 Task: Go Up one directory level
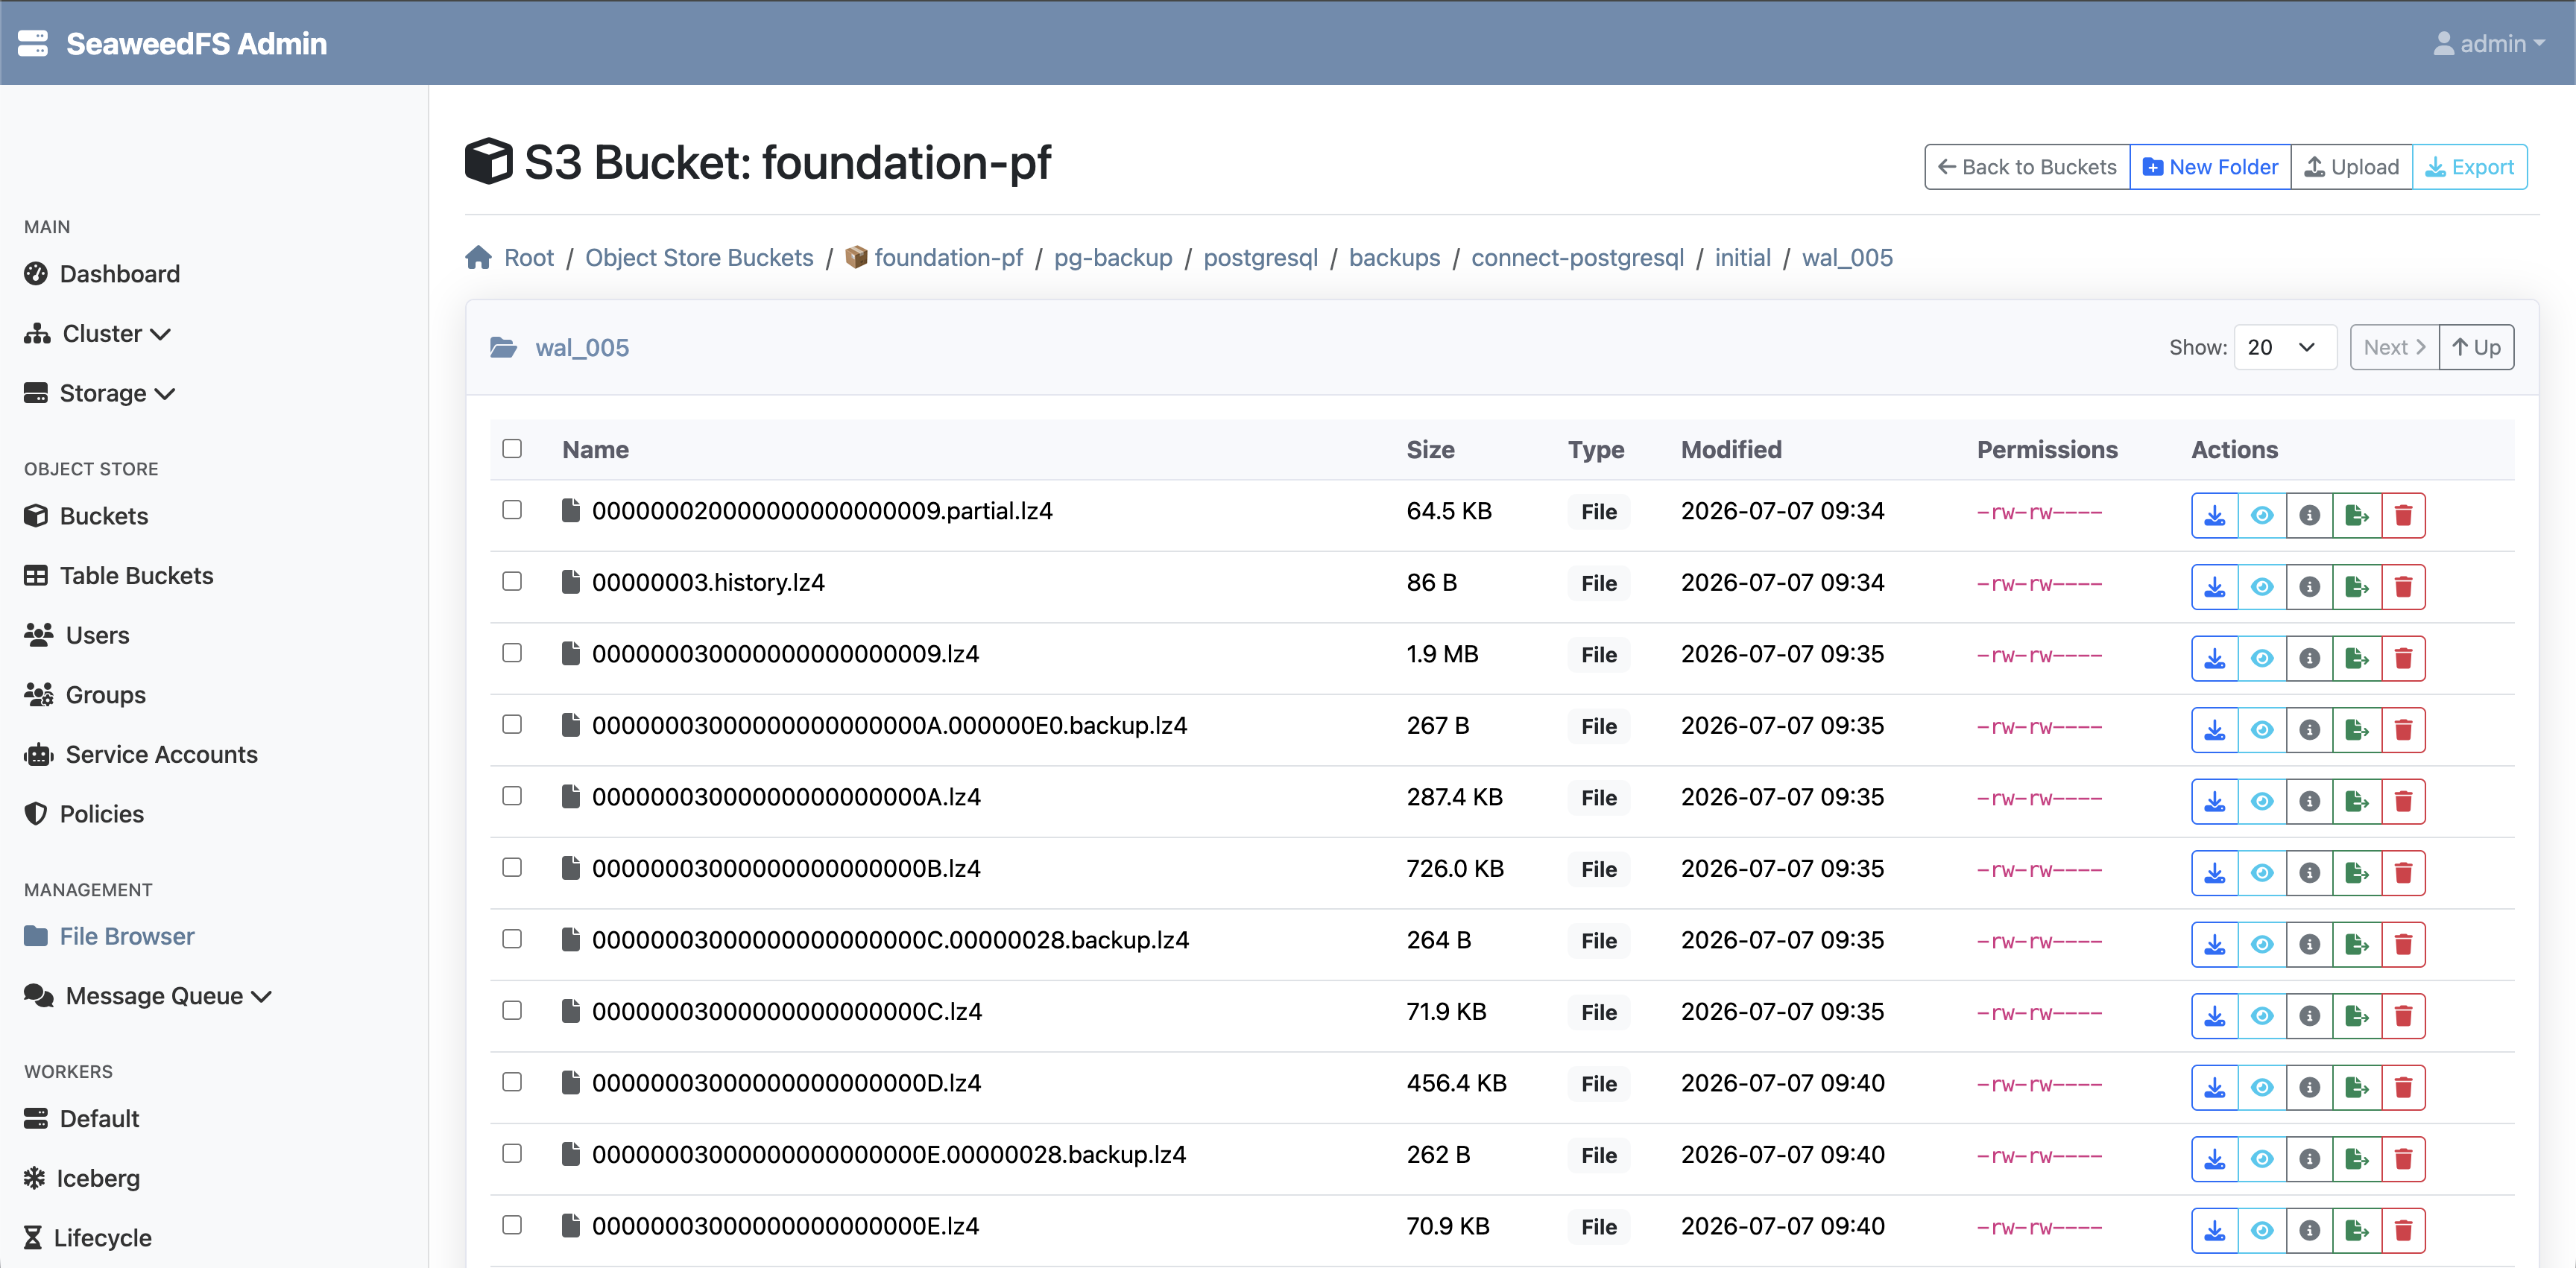[x=2476, y=348]
